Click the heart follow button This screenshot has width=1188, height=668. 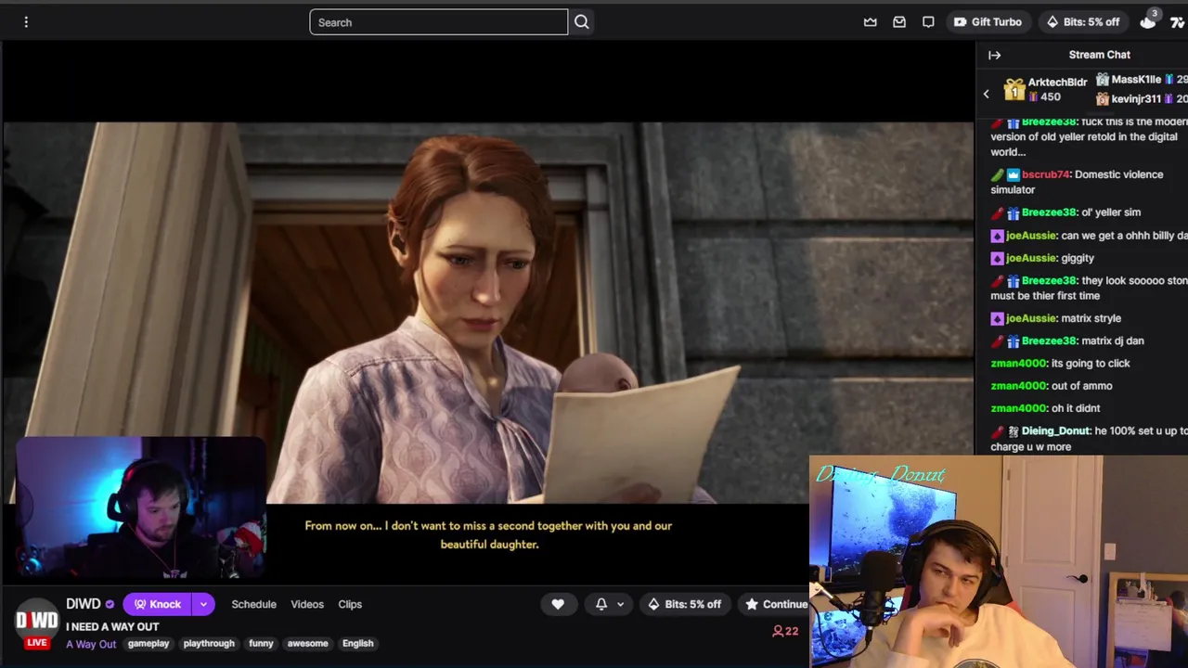point(558,604)
